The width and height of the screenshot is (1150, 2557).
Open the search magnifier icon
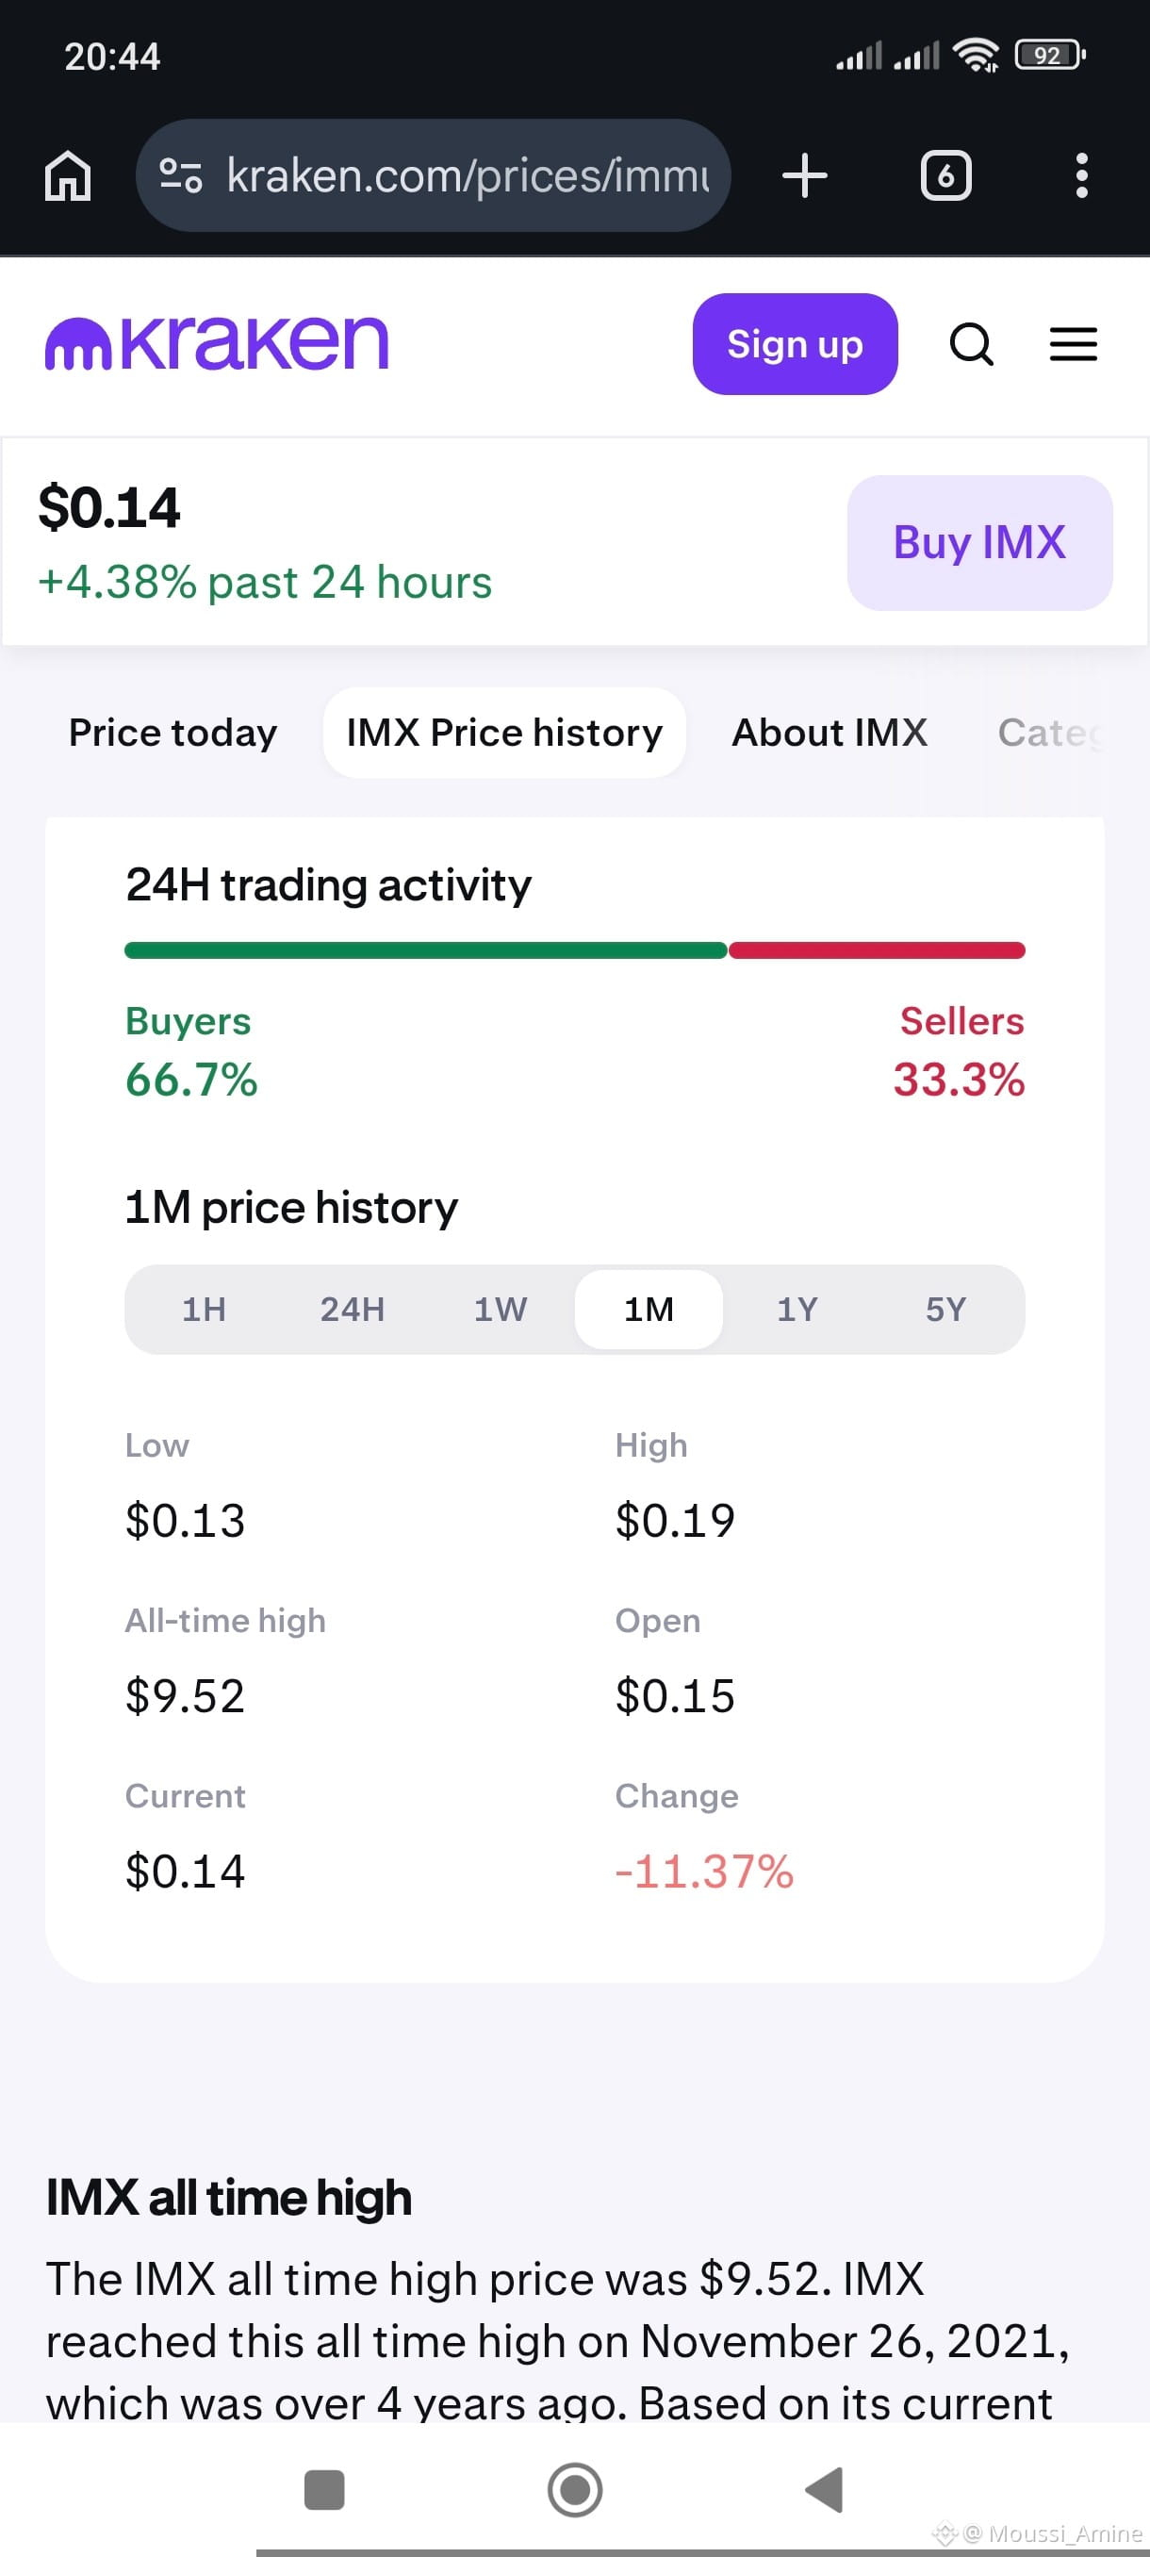(972, 344)
